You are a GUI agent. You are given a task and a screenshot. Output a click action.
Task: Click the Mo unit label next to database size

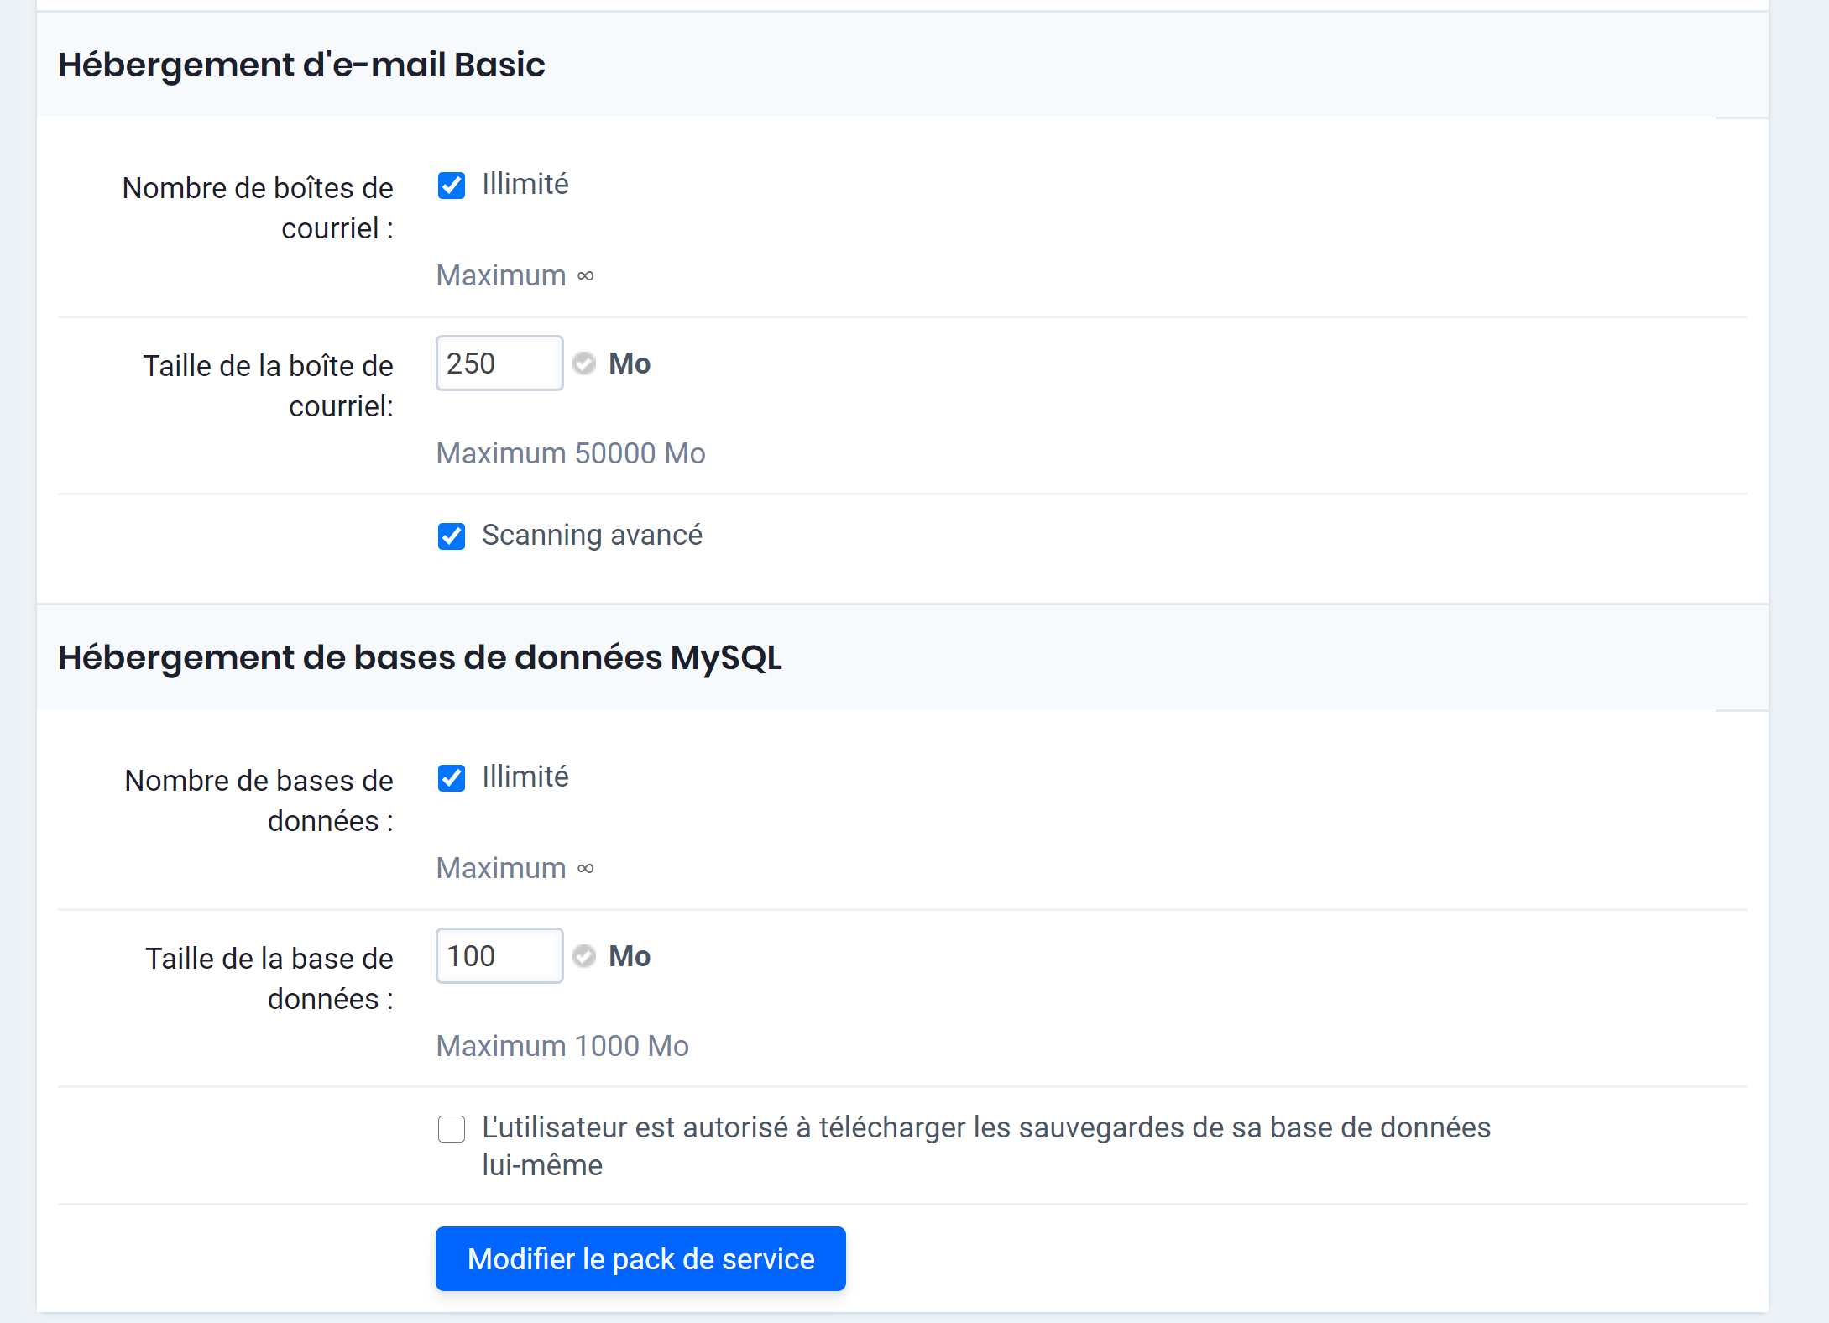(x=629, y=956)
